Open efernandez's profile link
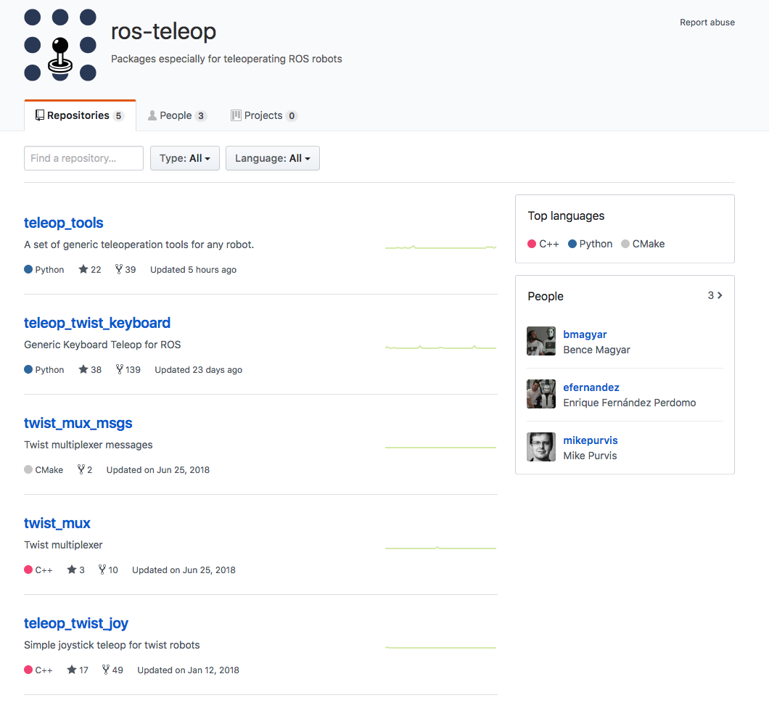This screenshot has height=703, width=769. click(591, 387)
